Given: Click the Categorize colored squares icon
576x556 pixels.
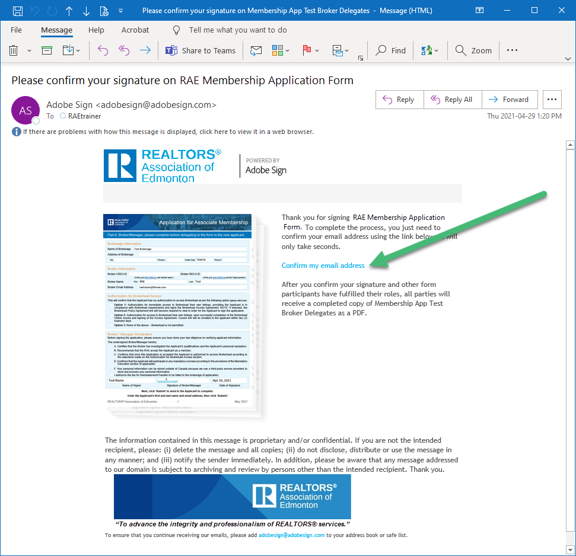Looking at the screenshot, I should tap(278, 50).
